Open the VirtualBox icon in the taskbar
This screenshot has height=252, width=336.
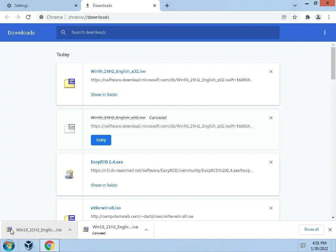[29, 245]
